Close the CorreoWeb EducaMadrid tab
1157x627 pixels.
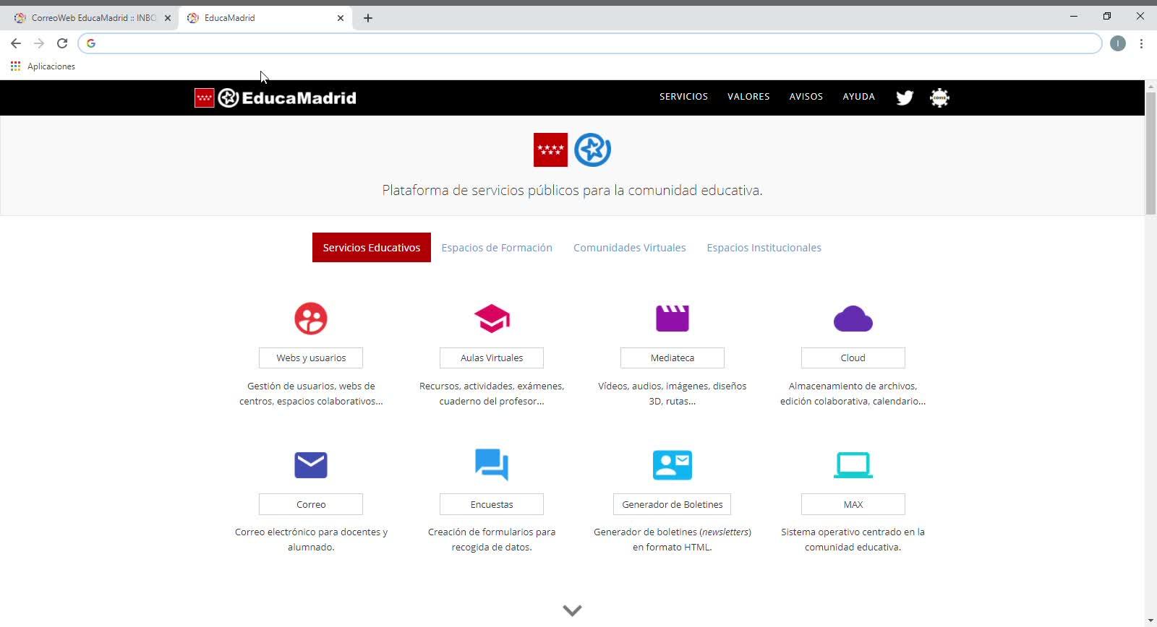point(168,18)
